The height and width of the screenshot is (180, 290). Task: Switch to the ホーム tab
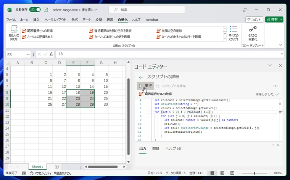coord(24,20)
